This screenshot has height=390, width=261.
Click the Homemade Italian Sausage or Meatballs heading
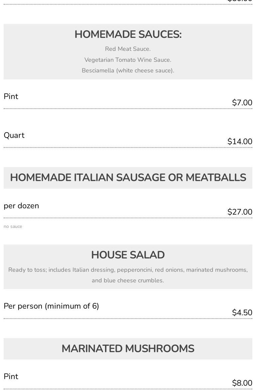pos(128,178)
